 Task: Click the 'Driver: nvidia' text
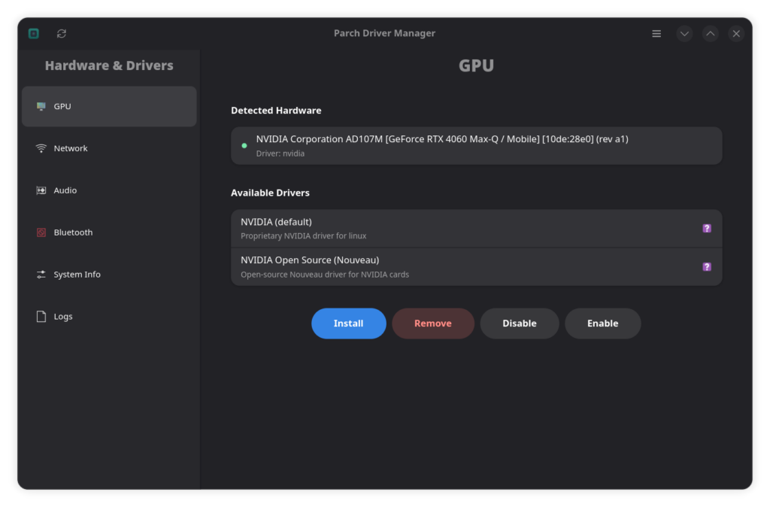280,153
